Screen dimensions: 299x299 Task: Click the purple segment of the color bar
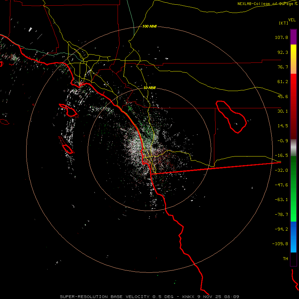293,37
